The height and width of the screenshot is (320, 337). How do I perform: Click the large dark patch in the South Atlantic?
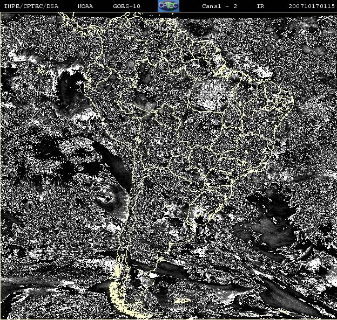pos(266,223)
